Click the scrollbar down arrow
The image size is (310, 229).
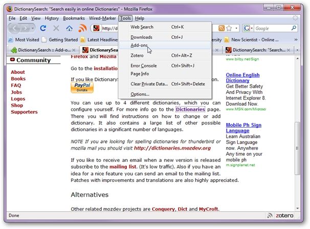(x=297, y=209)
